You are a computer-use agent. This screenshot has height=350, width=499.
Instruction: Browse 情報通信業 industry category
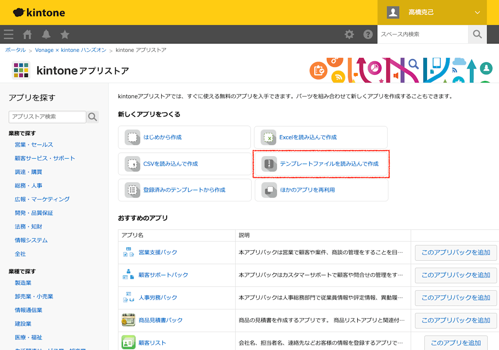click(x=28, y=310)
